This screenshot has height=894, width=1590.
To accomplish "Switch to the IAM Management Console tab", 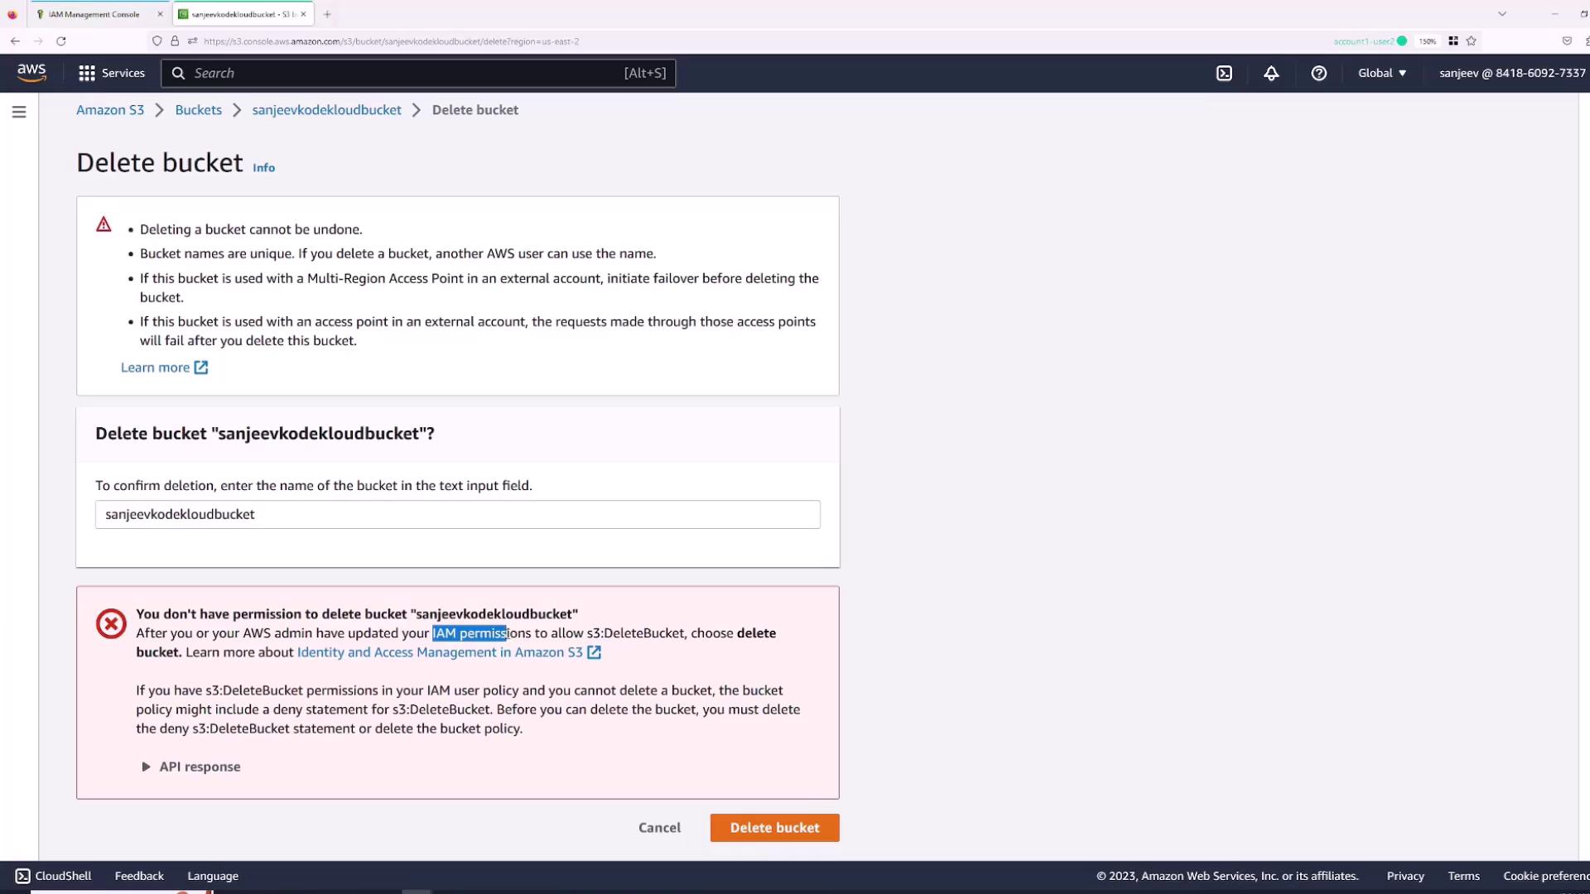I will click(94, 14).
